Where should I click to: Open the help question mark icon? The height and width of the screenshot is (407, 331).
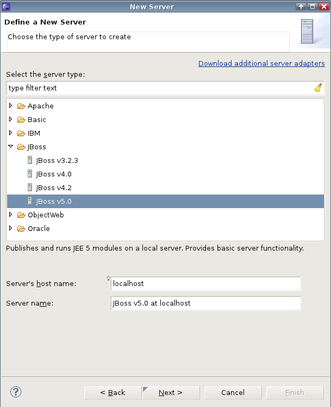(x=16, y=392)
